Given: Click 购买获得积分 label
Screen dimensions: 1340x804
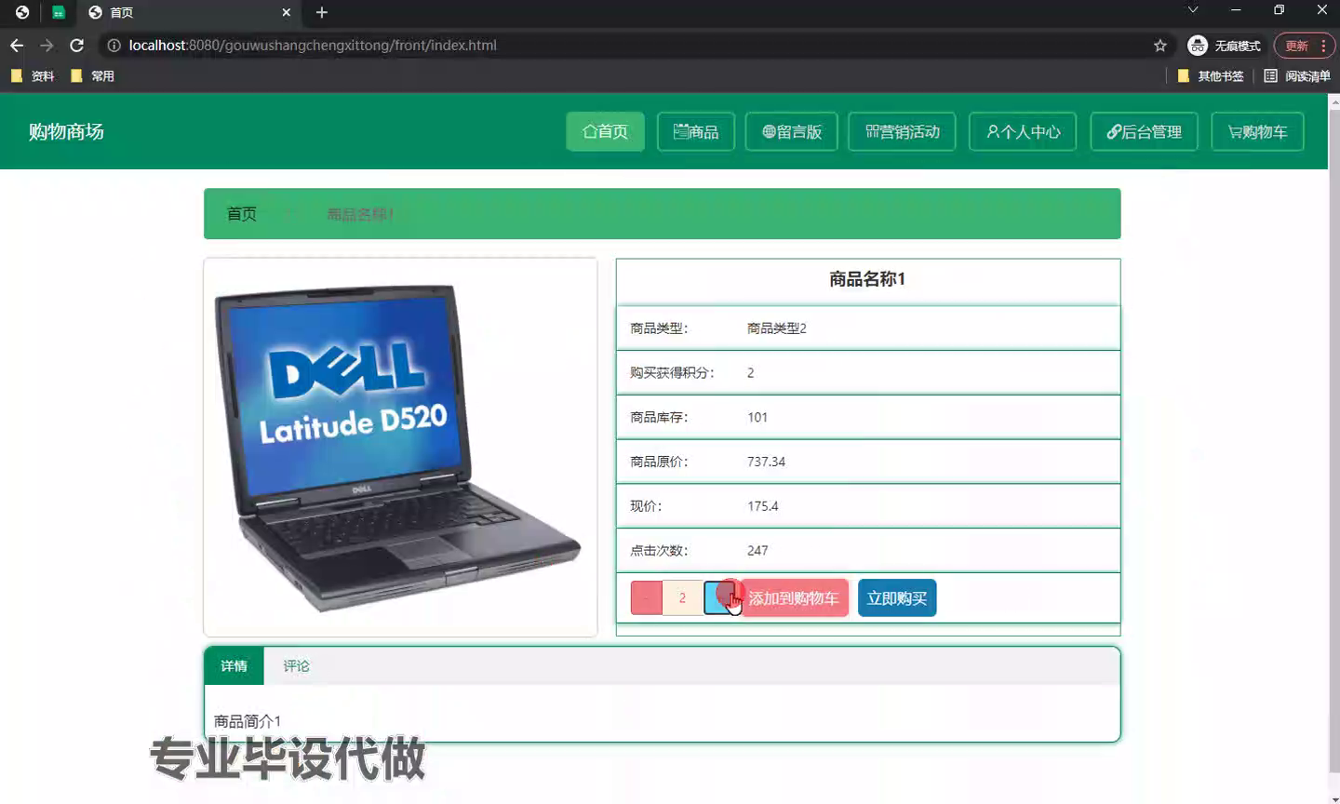Looking at the screenshot, I should pos(672,373).
